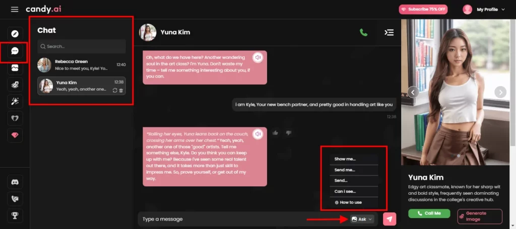516x229 pixels.
Task: Play audio for second Yuna message
Action: click(257, 134)
